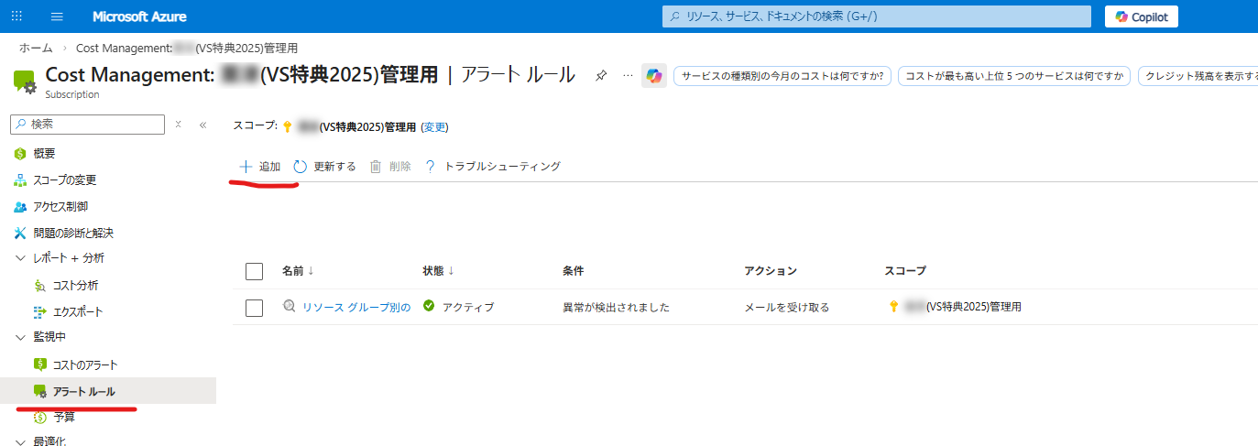Click the anomaly icon beside rule name
Viewport: 1258px width, 446px height.
pos(290,307)
